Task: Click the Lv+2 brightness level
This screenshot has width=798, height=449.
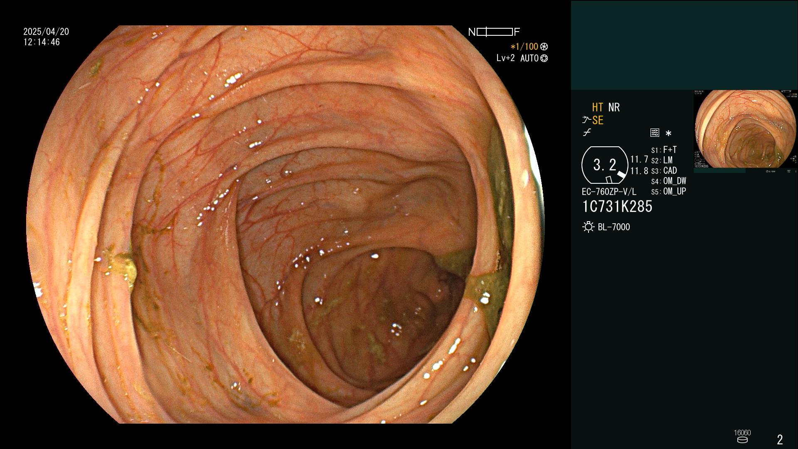Action: 505,58
